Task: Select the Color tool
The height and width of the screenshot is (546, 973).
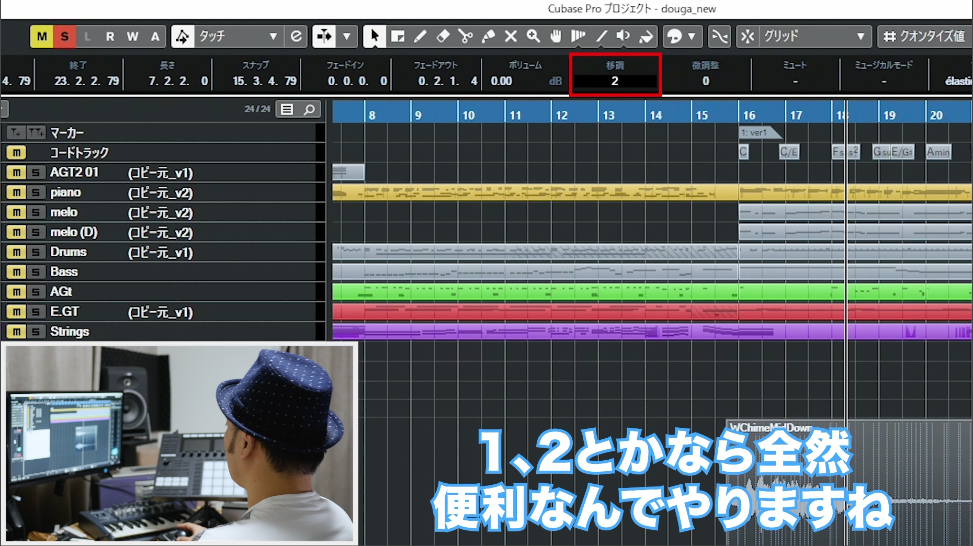Action: point(646,36)
